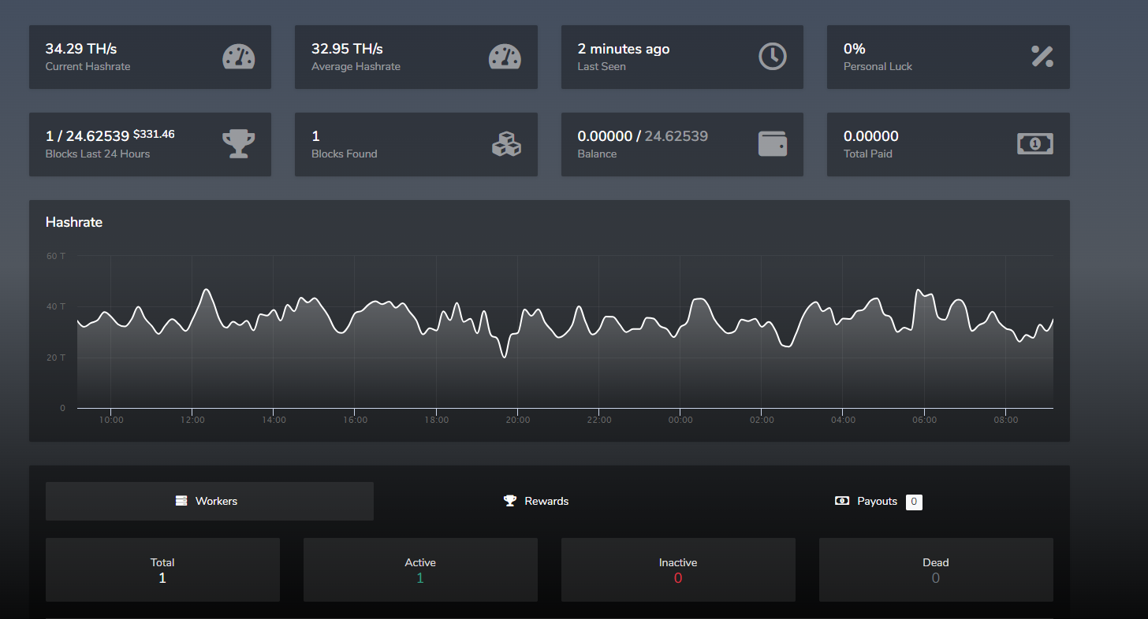Switch to the Workers tab
1148x619 pixels.
click(210, 501)
